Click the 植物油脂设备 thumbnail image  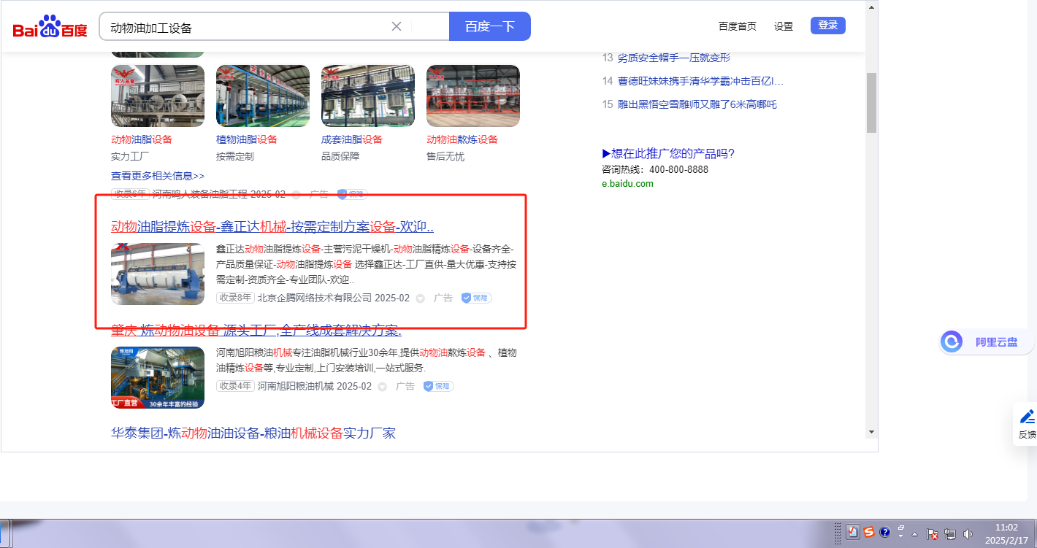263,96
